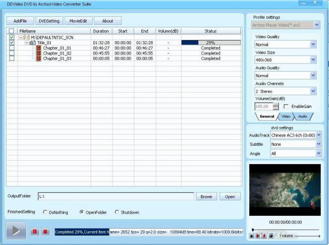Image resolution: width=329 pixels, height=245 pixels.
Task: Select the OpenFolder radio option
Action: pos(82,212)
